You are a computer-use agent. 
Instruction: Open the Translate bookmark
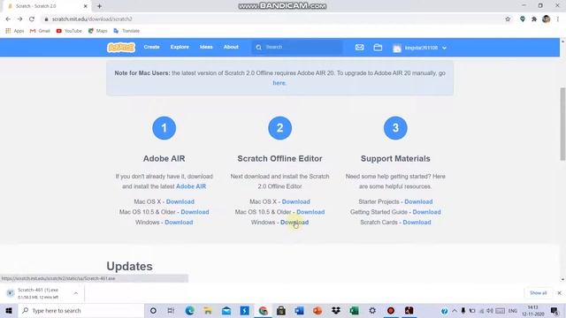126,31
